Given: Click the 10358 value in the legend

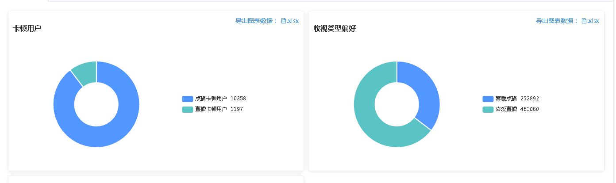Looking at the screenshot, I should pyautogui.click(x=238, y=99).
